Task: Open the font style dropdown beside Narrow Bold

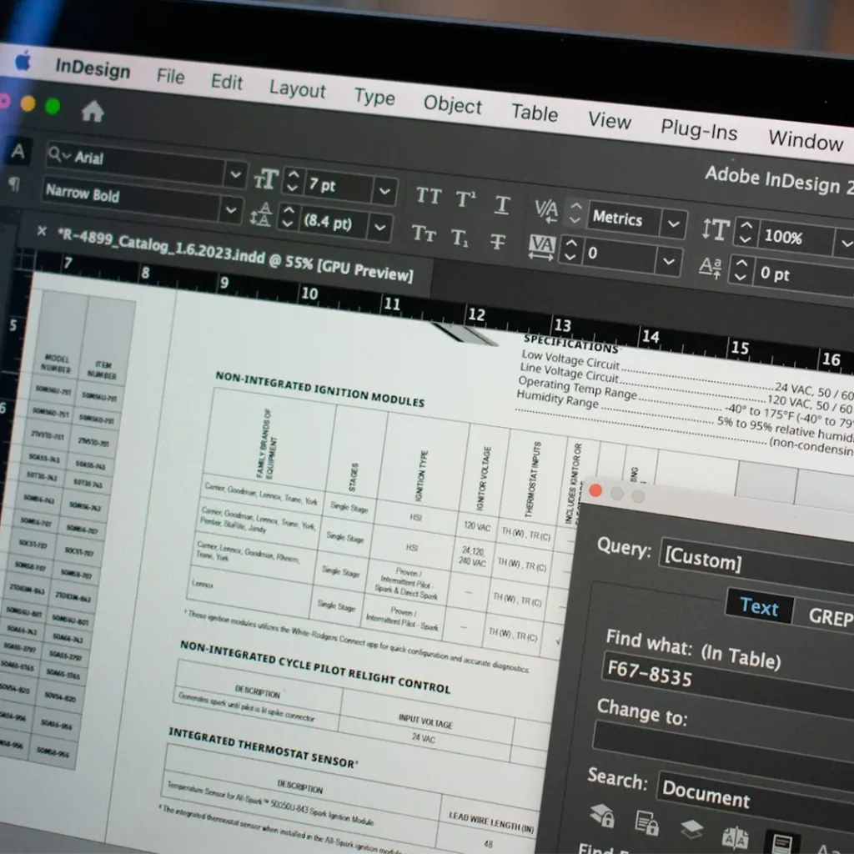Action: tap(231, 209)
